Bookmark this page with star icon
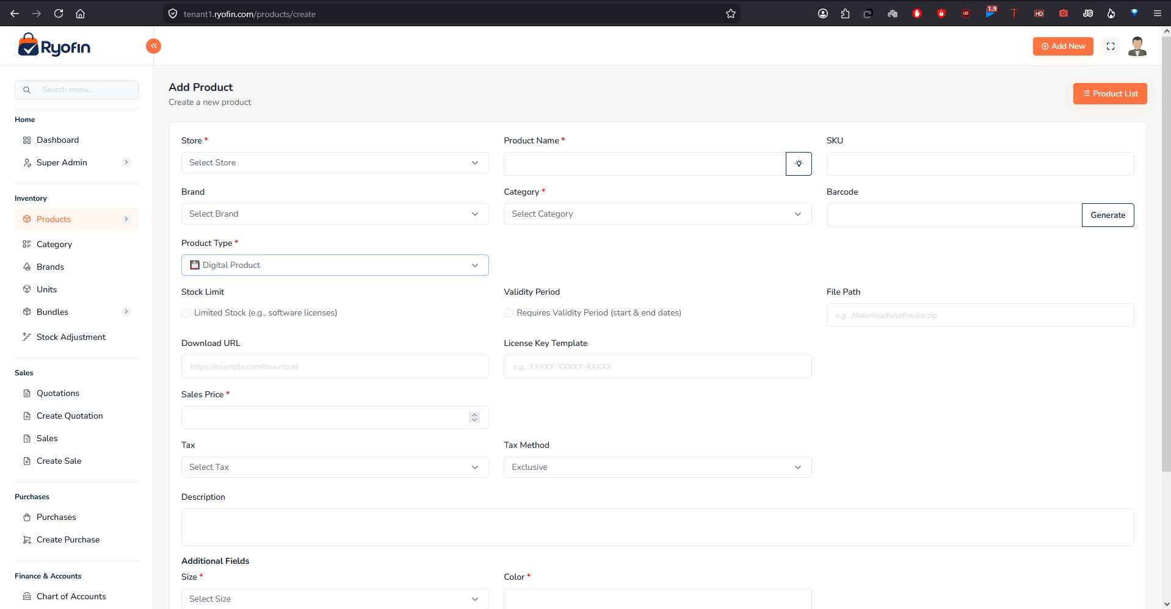This screenshot has height=609, width=1171. (730, 13)
